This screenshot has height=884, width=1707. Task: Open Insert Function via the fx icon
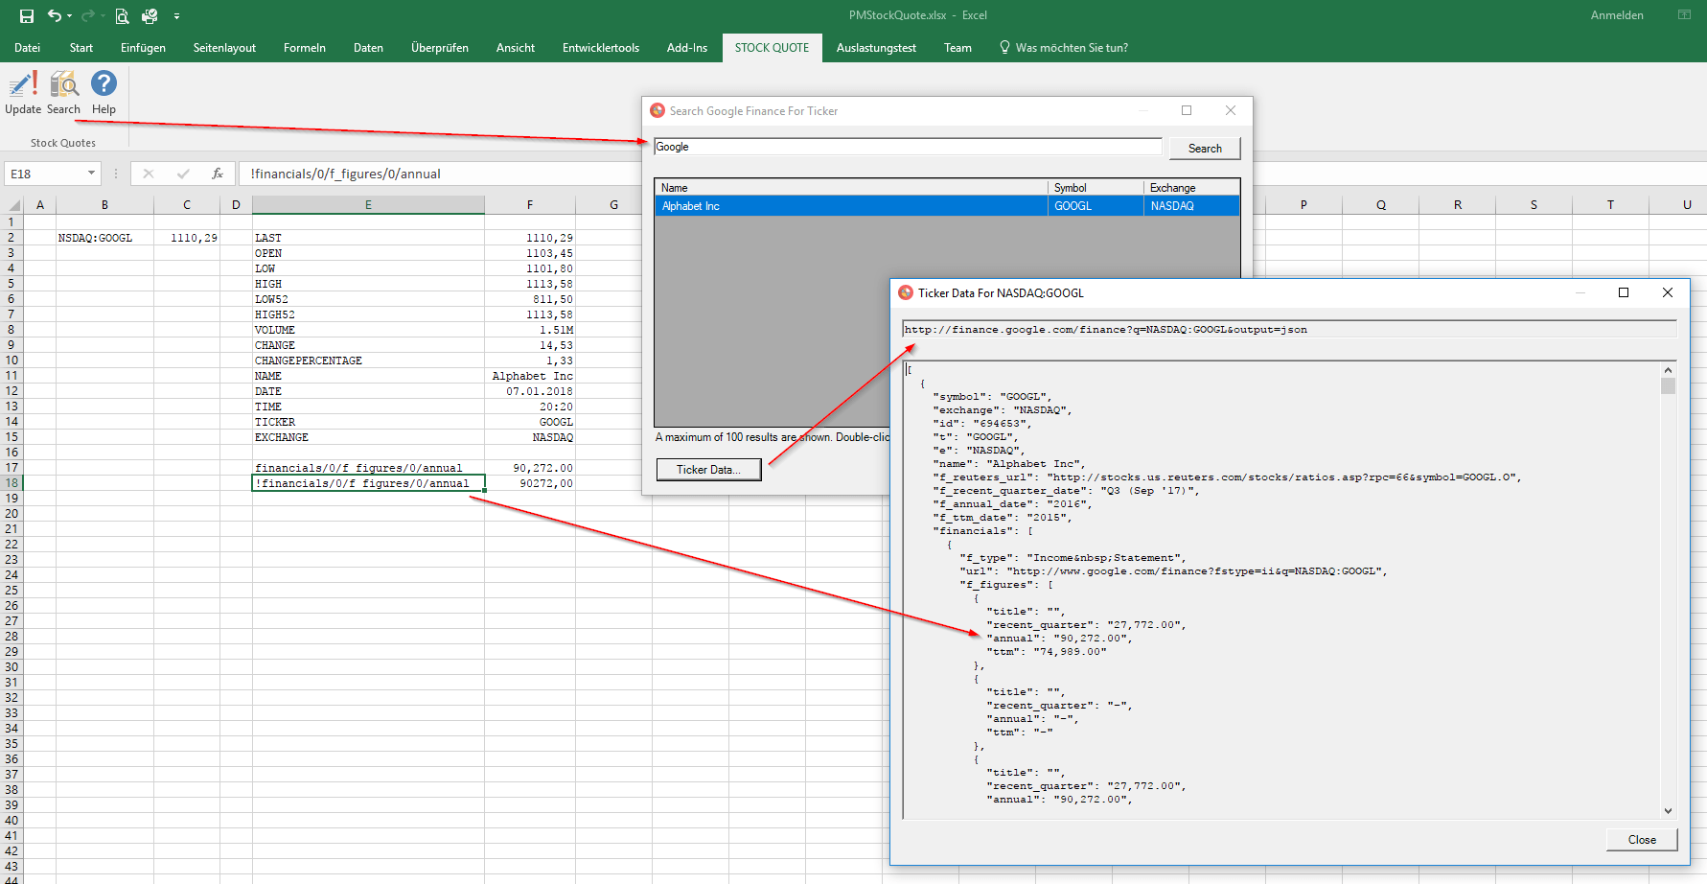218,174
